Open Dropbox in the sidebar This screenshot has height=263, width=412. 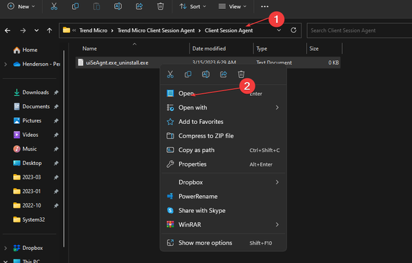(x=28, y=248)
